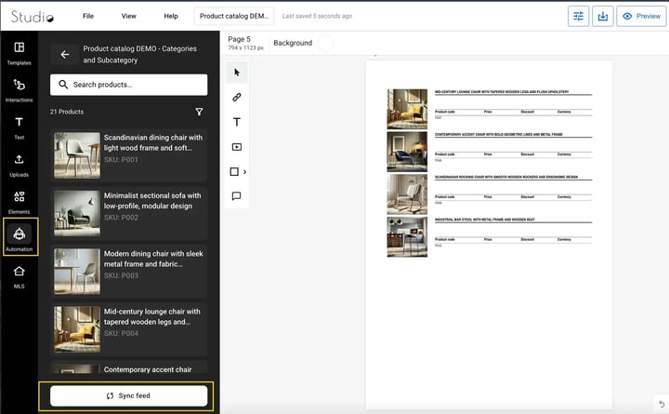Open the Help menu

coord(171,16)
